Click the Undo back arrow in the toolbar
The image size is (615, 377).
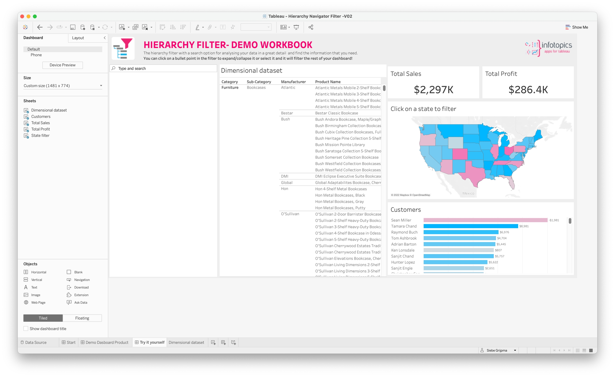point(40,27)
